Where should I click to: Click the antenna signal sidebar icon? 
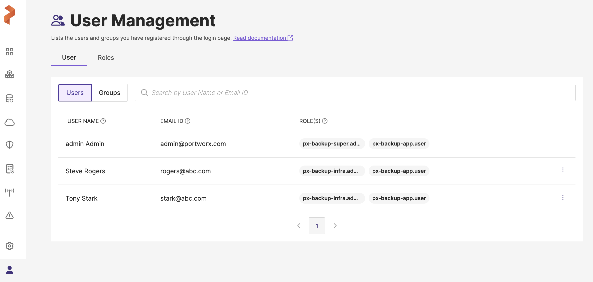click(x=10, y=192)
